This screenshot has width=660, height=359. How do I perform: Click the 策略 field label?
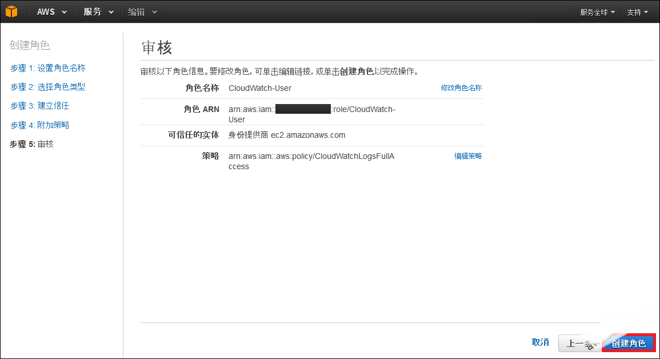210,155
